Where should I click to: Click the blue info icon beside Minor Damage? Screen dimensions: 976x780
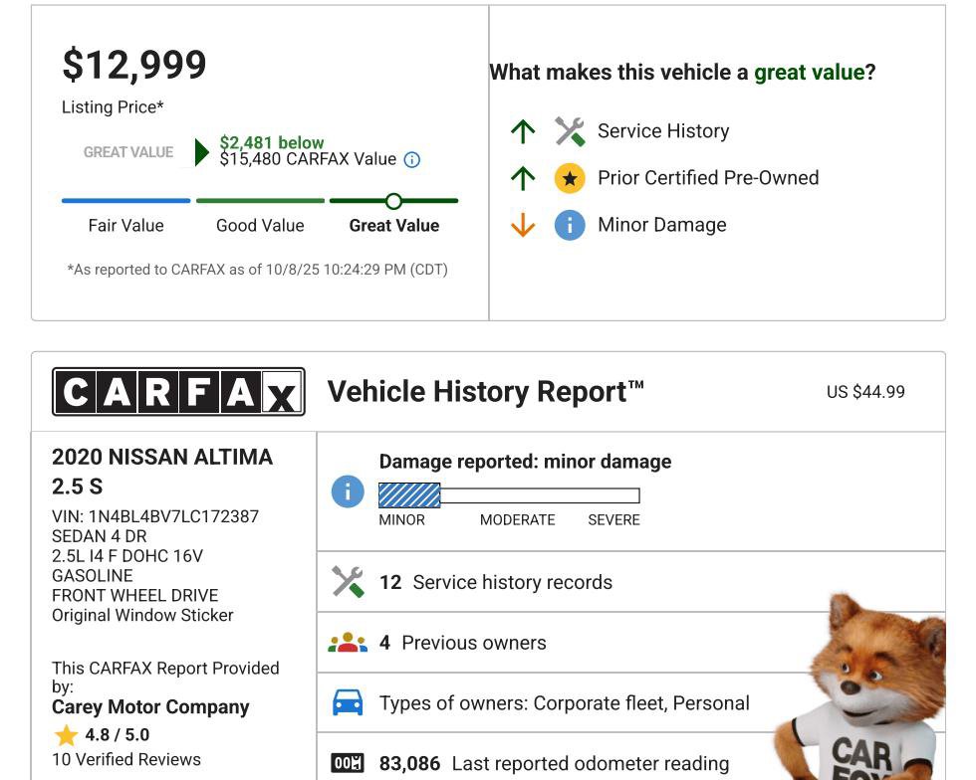pos(569,225)
